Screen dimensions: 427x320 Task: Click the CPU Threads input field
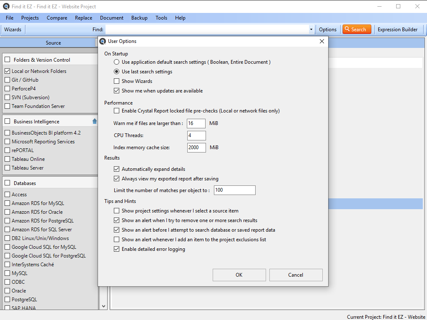tap(196, 135)
